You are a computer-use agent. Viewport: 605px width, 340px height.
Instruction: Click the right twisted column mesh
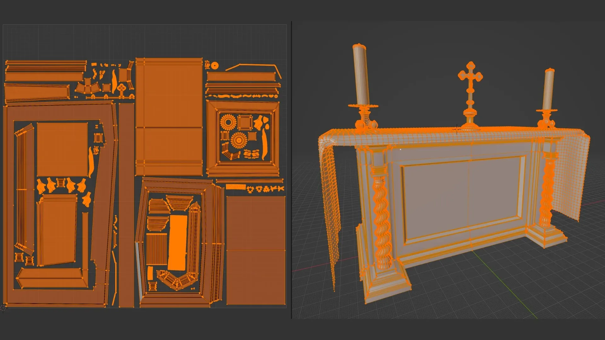point(547,192)
